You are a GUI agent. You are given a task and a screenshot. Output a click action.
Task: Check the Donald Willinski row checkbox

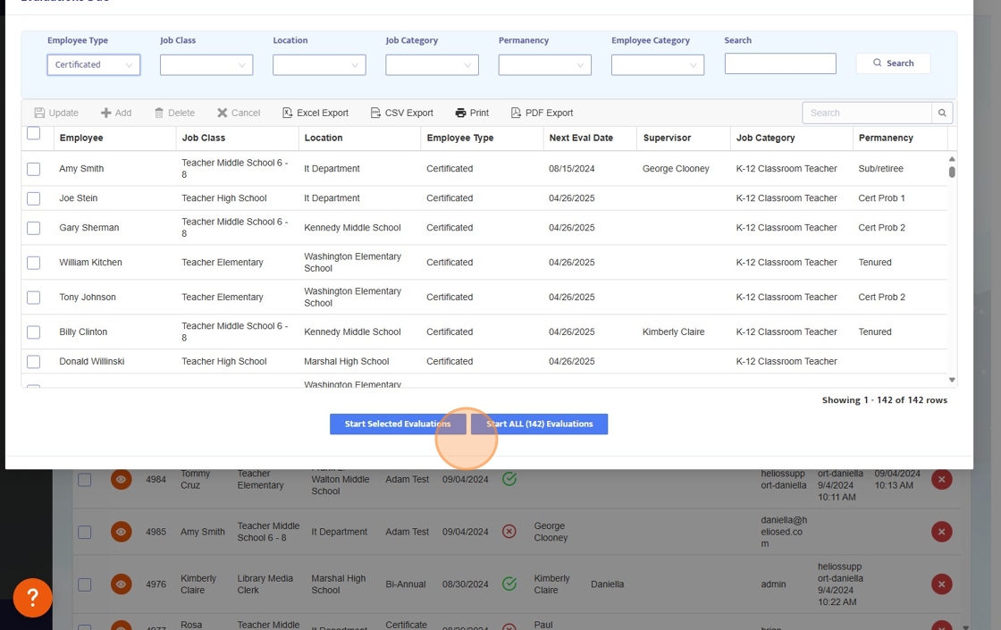click(34, 362)
